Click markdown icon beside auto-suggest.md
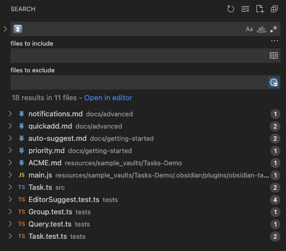This screenshot has height=251, width=286. (22, 139)
